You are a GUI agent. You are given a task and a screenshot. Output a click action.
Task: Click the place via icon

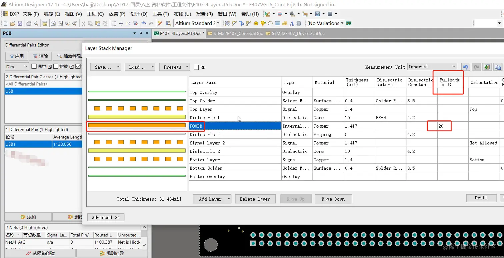point(256,23)
